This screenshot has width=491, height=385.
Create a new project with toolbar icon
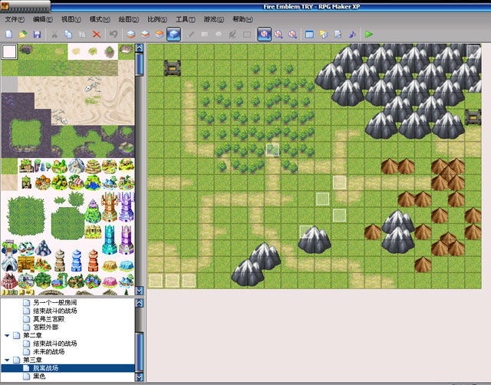[9, 34]
